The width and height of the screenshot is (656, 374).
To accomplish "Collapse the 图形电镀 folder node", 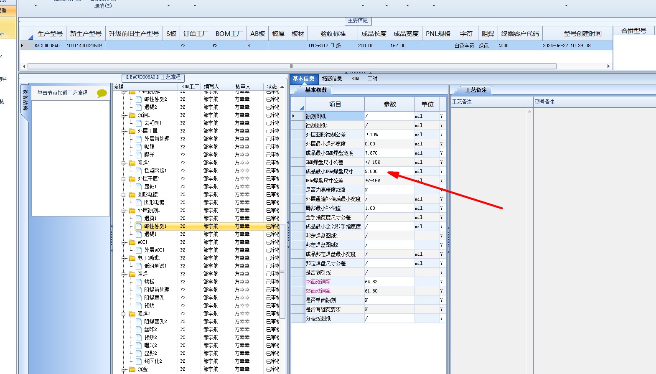I will pyautogui.click(x=124, y=195).
